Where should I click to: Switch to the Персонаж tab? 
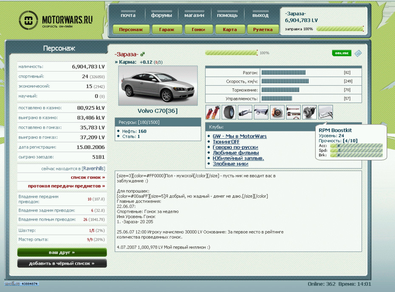click(x=131, y=29)
